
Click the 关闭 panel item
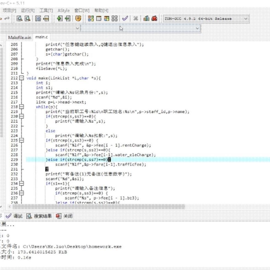click(67, 216)
